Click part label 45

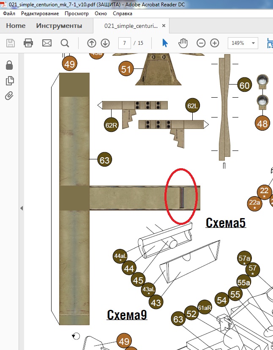pyautogui.click(x=138, y=280)
